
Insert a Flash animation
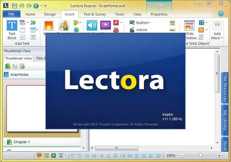(116, 23)
